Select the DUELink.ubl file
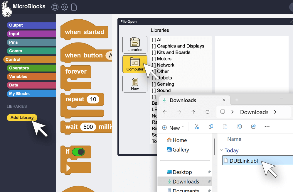The width and height of the screenshot is (293, 192). 257,161
